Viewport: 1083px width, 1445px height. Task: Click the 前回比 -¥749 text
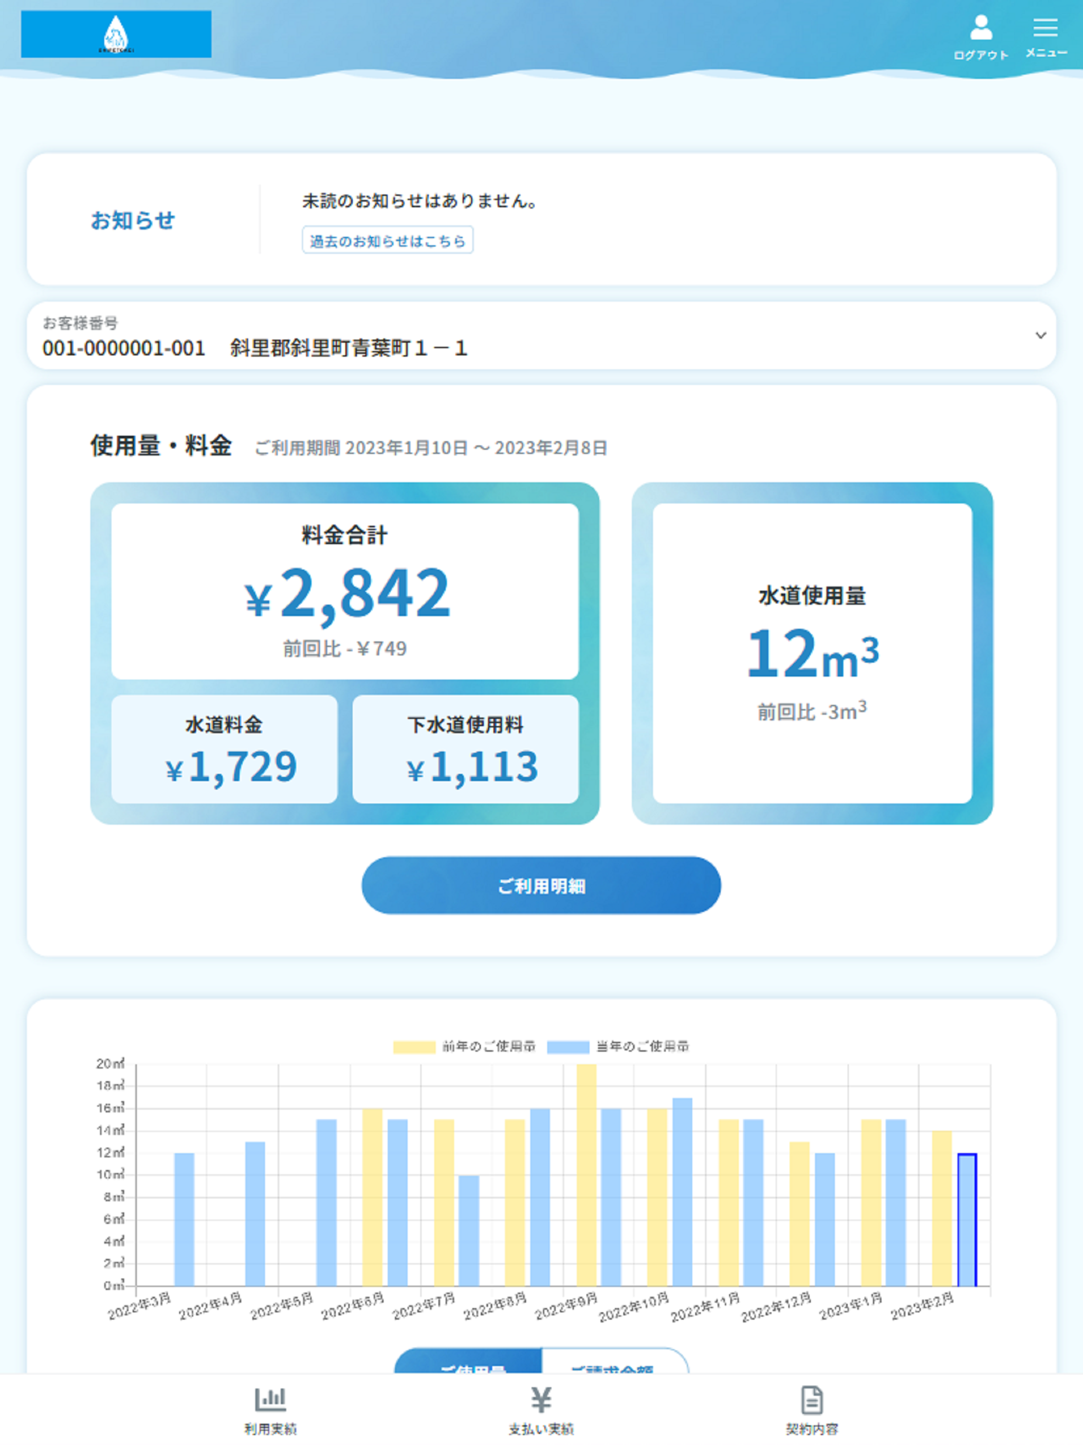click(345, 648)
